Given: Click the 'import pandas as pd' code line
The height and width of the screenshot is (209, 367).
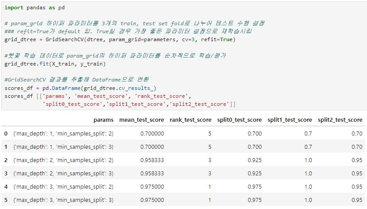Looking at the screenshot, I should [x=35, y=8].
